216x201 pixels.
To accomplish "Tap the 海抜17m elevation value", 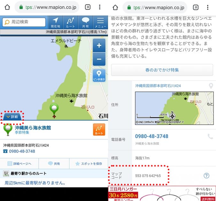I will coord(142,158).
